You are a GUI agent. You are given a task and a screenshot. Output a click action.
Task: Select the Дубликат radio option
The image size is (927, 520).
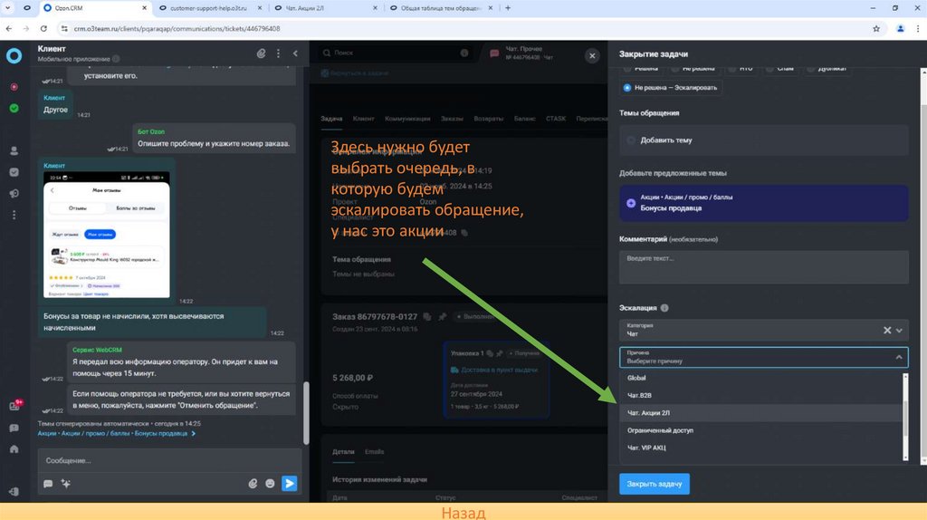pos(827,69)
